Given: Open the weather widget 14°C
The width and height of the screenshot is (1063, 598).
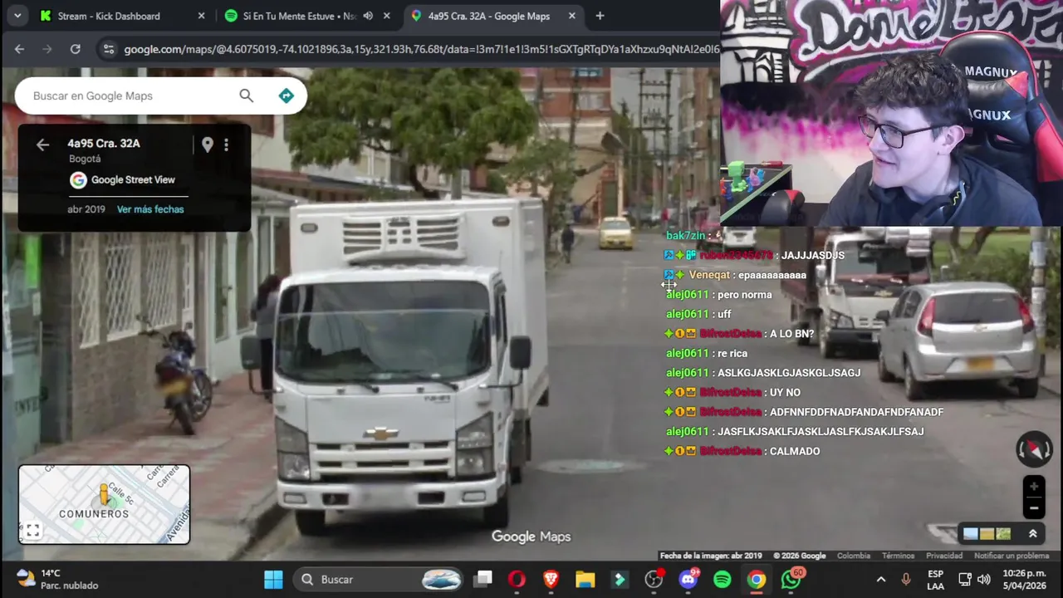Looking at the screenshot, I should coord(58,579).
